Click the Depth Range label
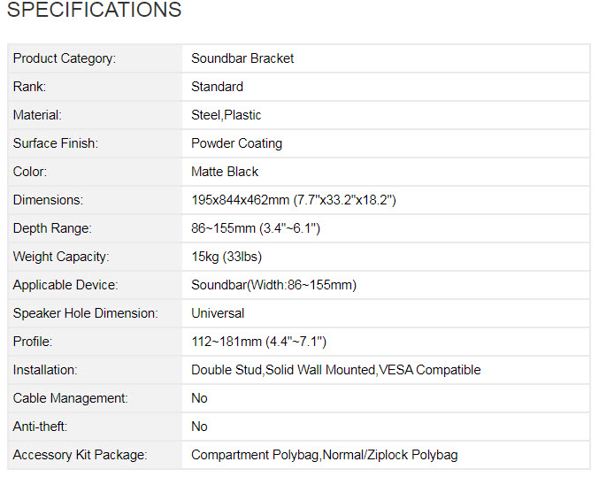This screenshot has height=477, width=599. coord(52,228)
